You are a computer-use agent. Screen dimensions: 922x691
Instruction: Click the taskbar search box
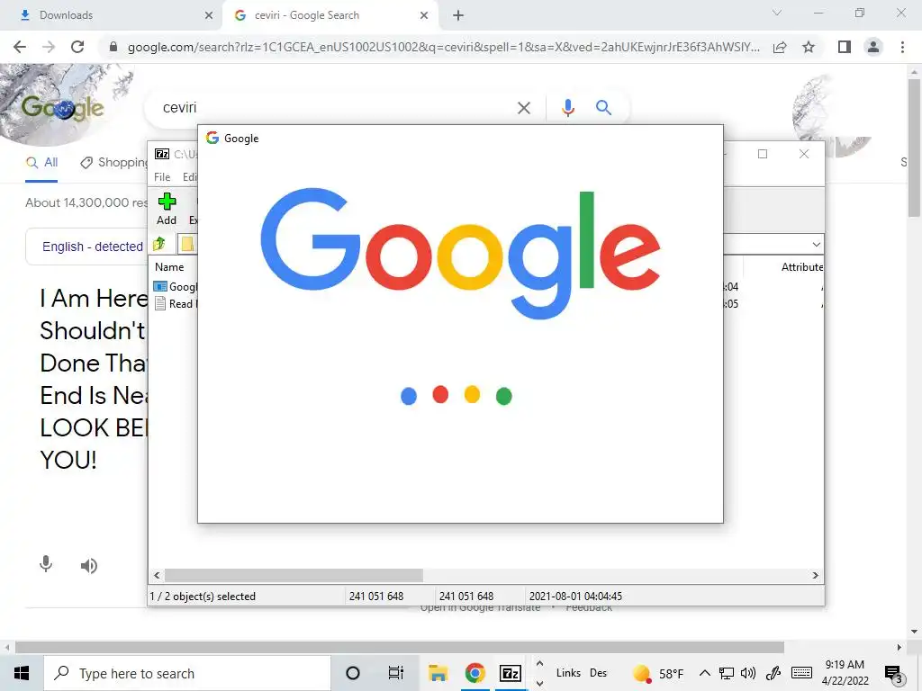[187, 673]
